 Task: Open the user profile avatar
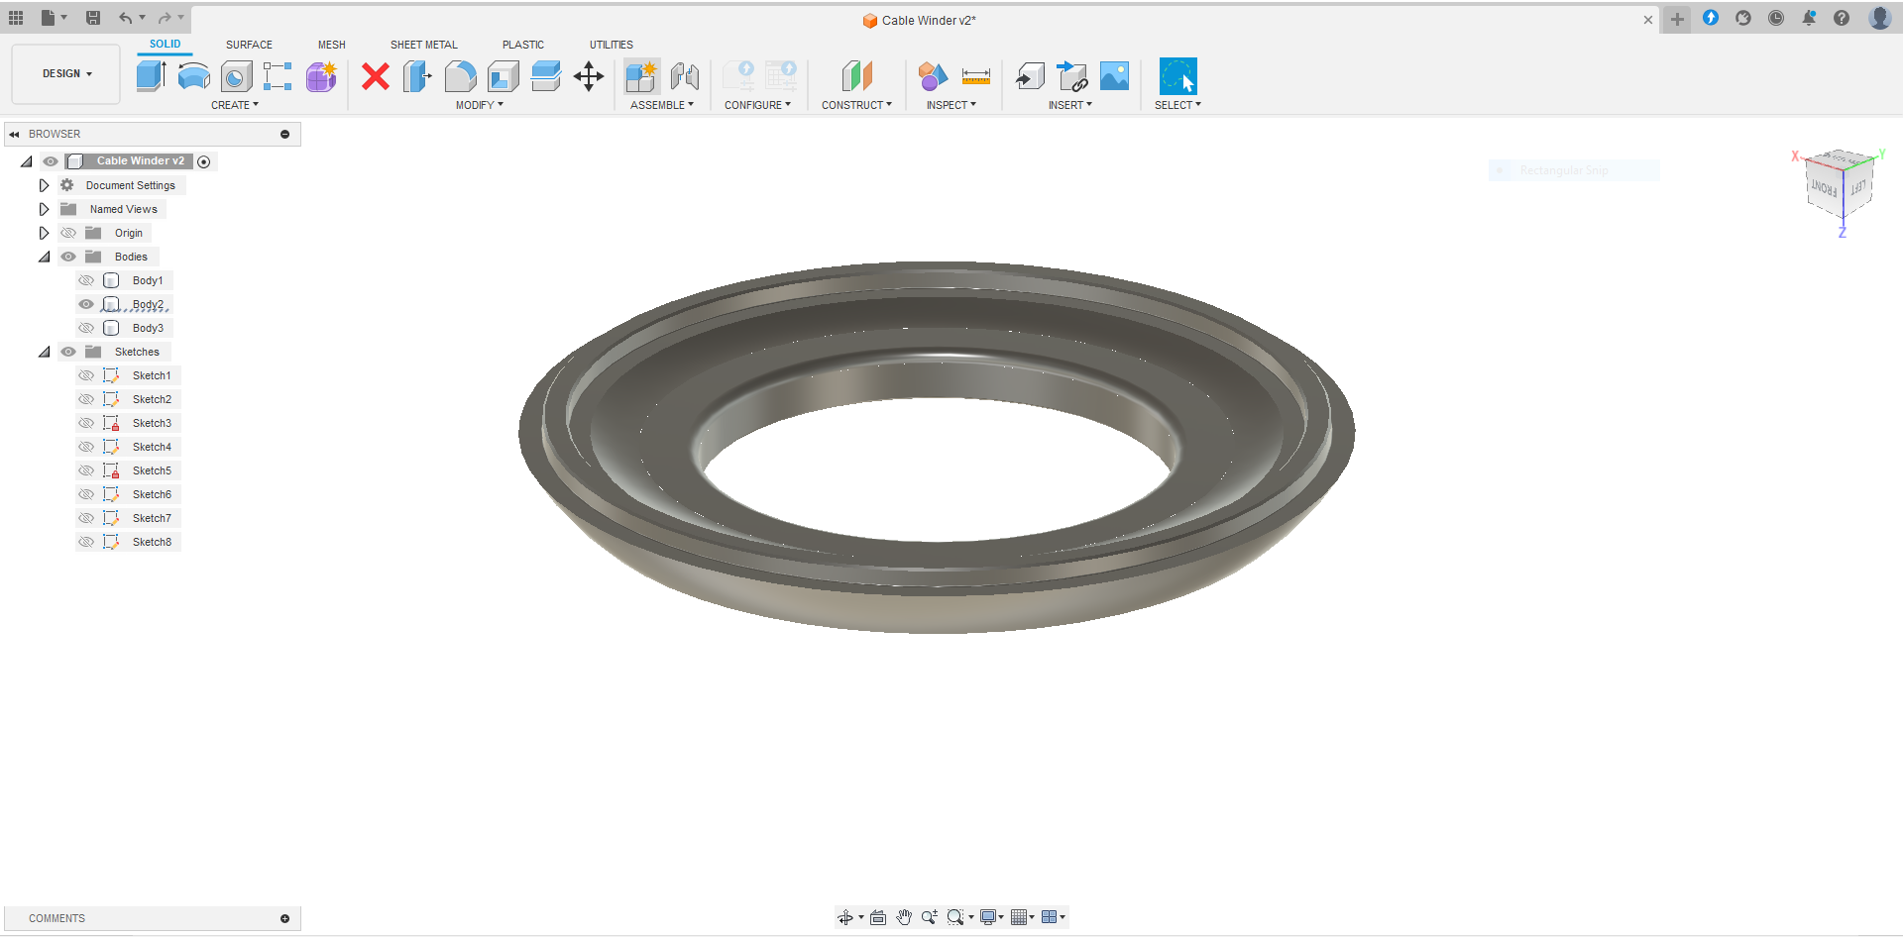pyautogui.click(x=1879, y=18)
